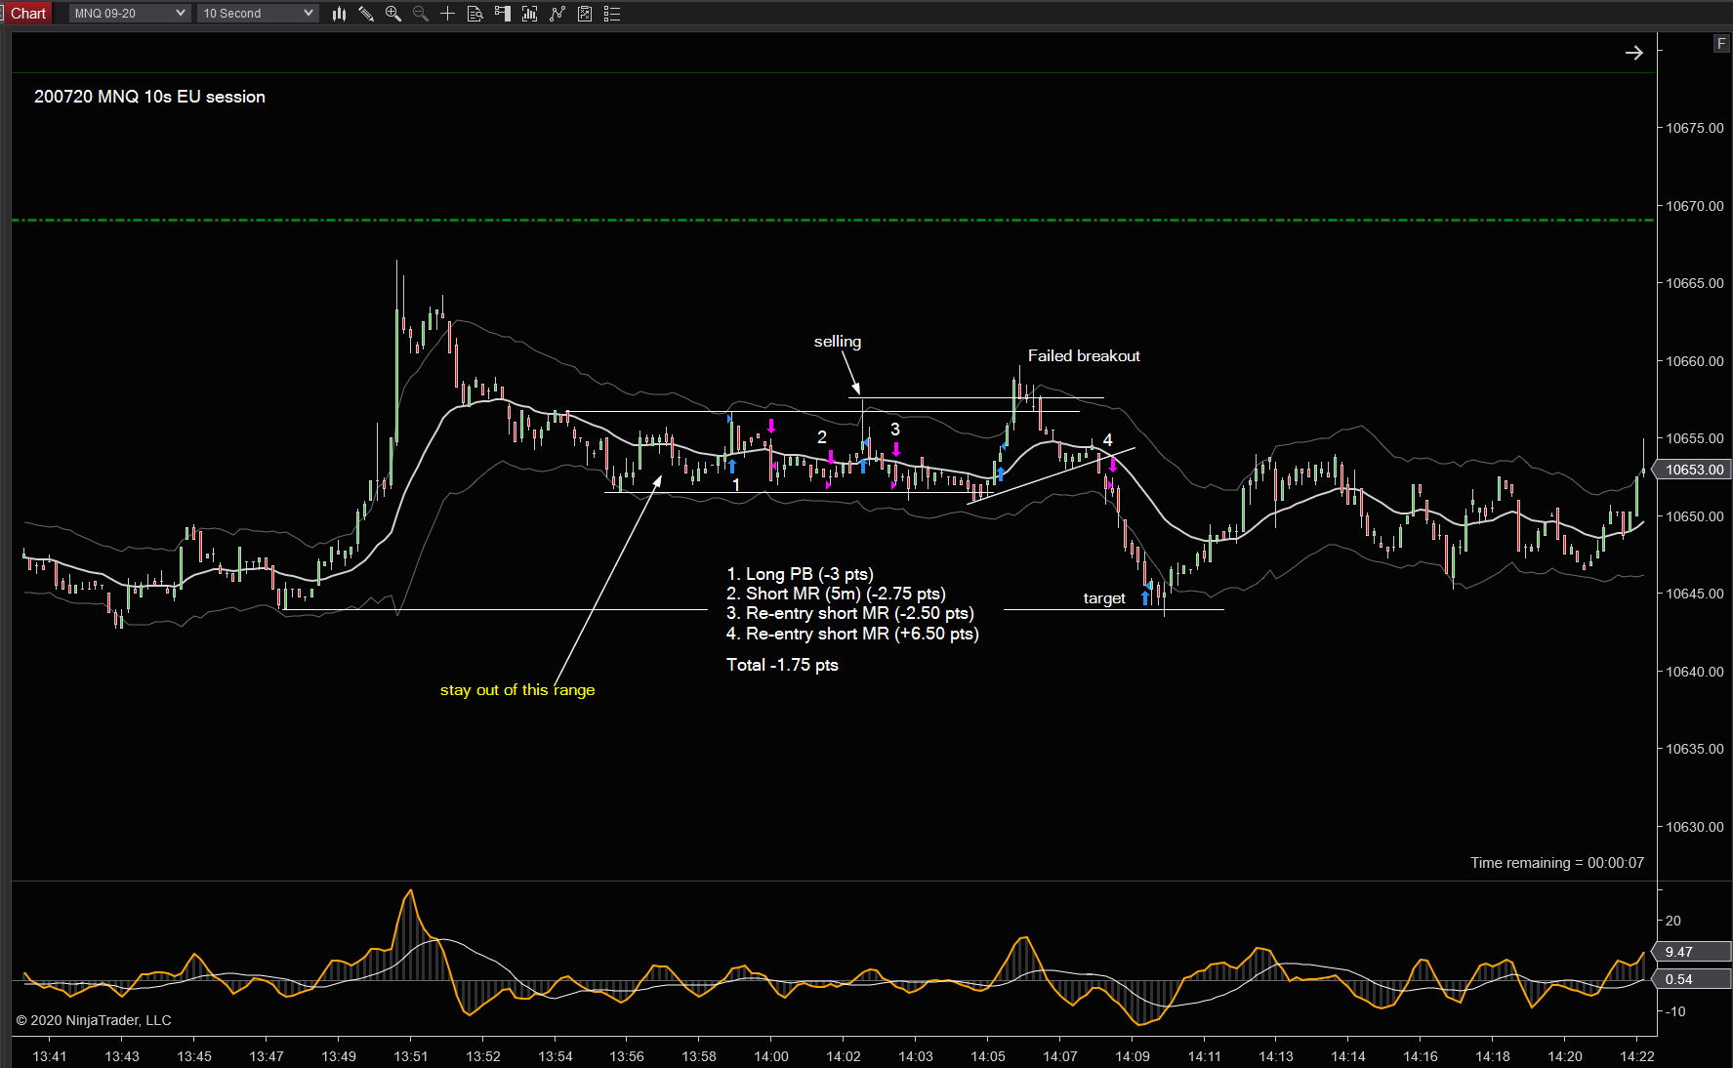Click the green dash-dot horizontal line
Image resolution: width=1733 pixels, height=1068 pixels.
833,221
